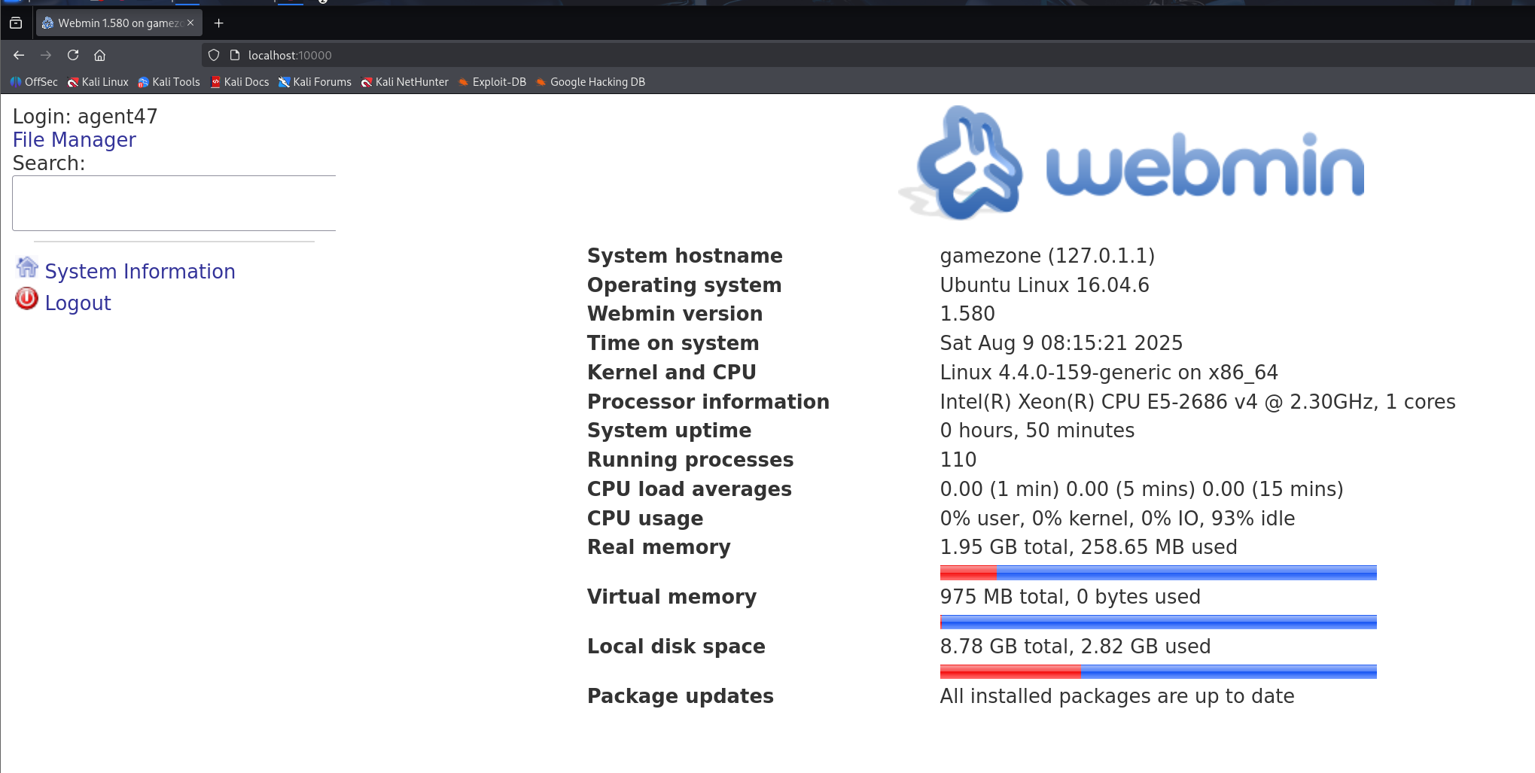This screenshot has height=773, width=1535.
Task: Click Webmin version value '1.580'
Action: 967,314
